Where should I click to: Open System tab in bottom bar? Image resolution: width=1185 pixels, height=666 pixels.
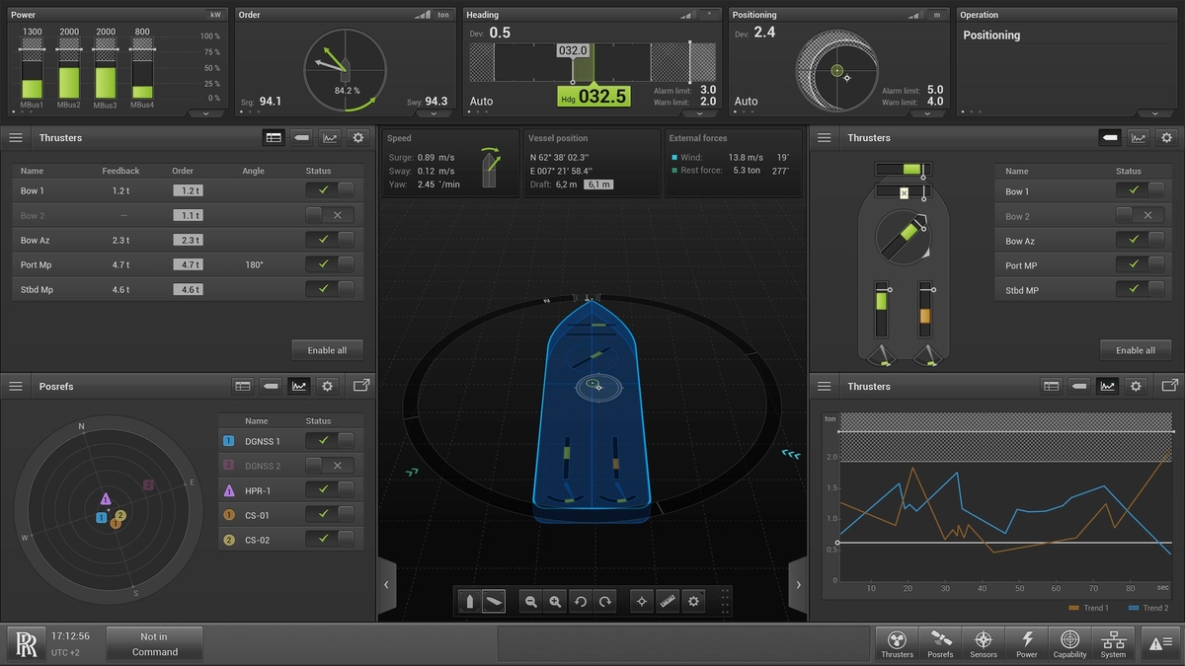[1113, 643]
